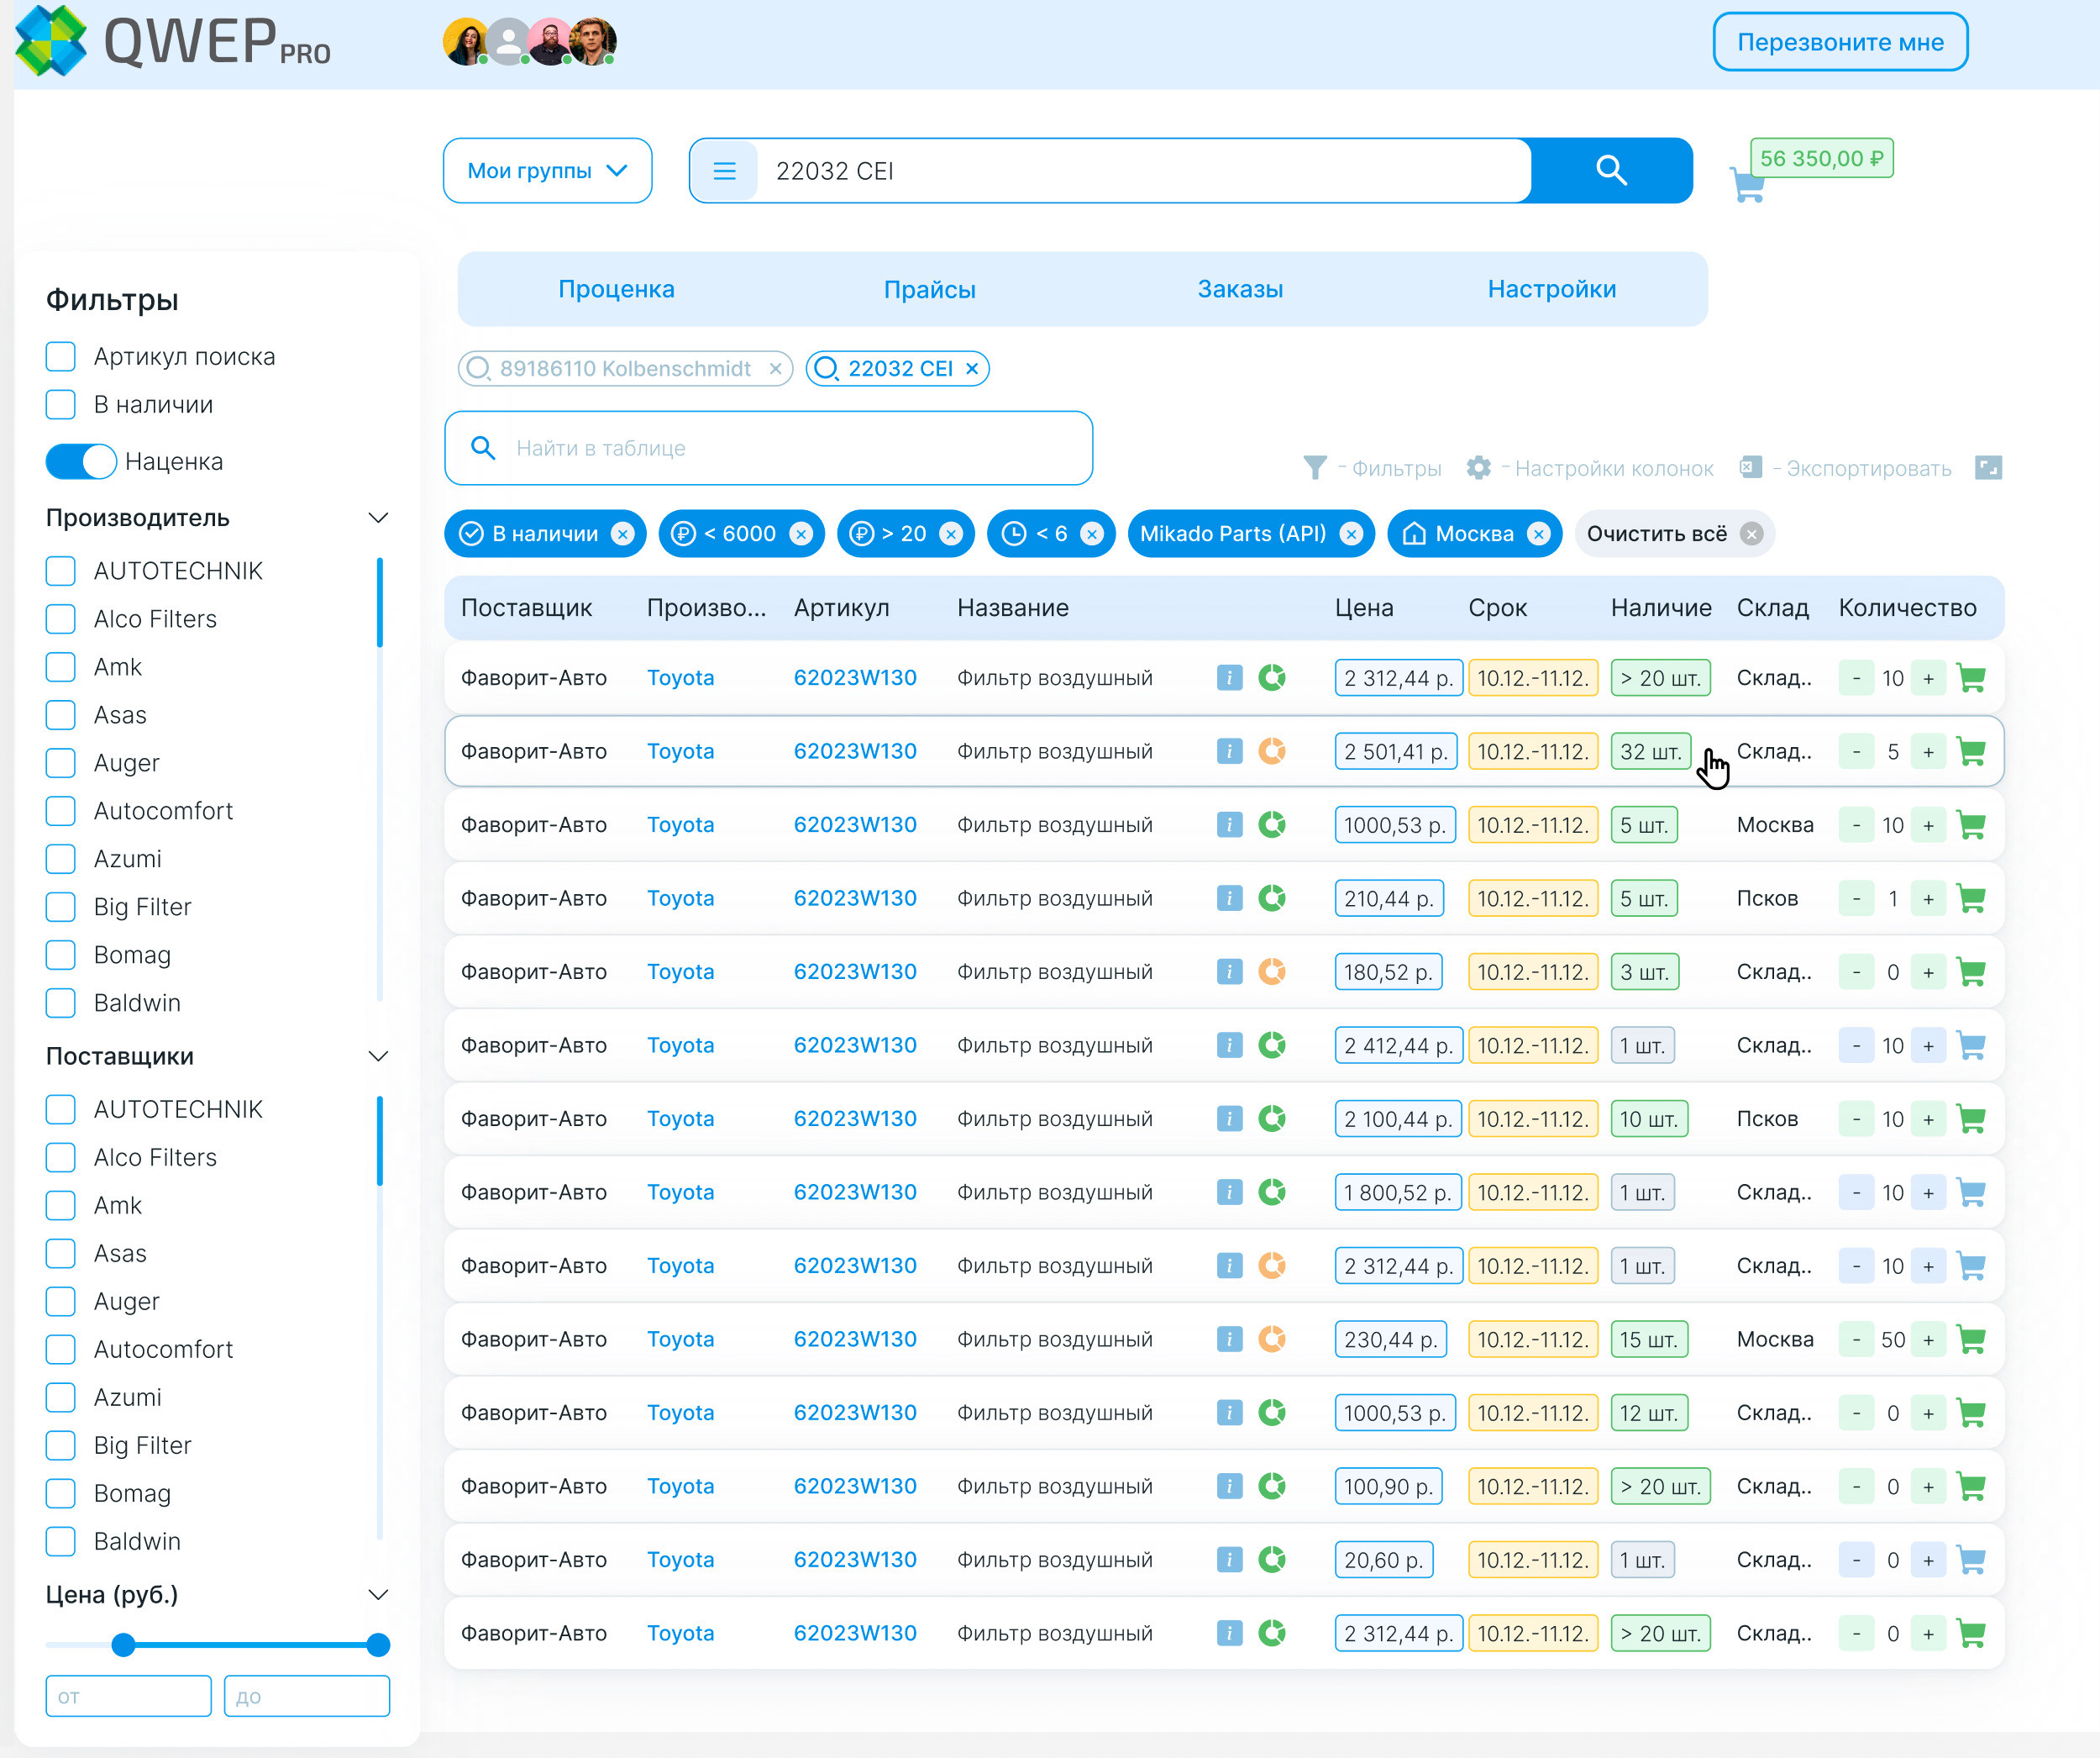Viewport: 2100px width, 1758px height.
Task: Open the Мои группы dropdown
Action: coord(547,170)
